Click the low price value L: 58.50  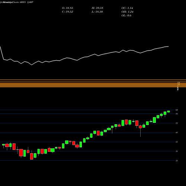97,12
